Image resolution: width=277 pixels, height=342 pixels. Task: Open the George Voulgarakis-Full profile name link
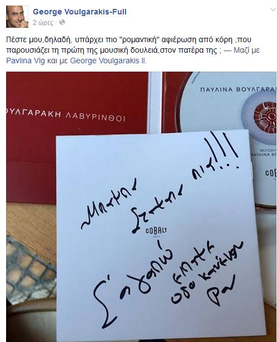point(79,12)
